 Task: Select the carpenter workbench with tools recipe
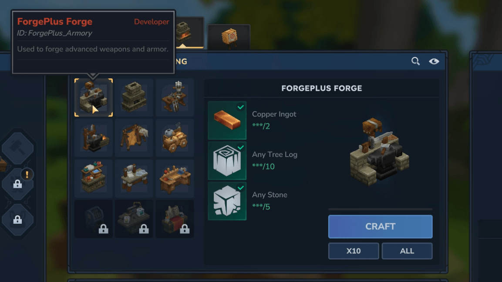(175, 179)
